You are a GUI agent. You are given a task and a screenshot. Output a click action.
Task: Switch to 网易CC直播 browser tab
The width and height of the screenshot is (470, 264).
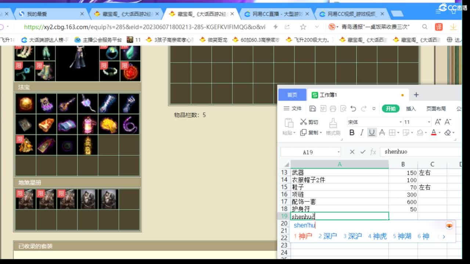click(x=277, y=14)
